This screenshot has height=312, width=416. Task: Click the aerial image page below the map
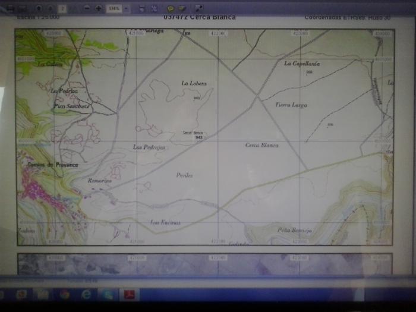pos(204,264)
